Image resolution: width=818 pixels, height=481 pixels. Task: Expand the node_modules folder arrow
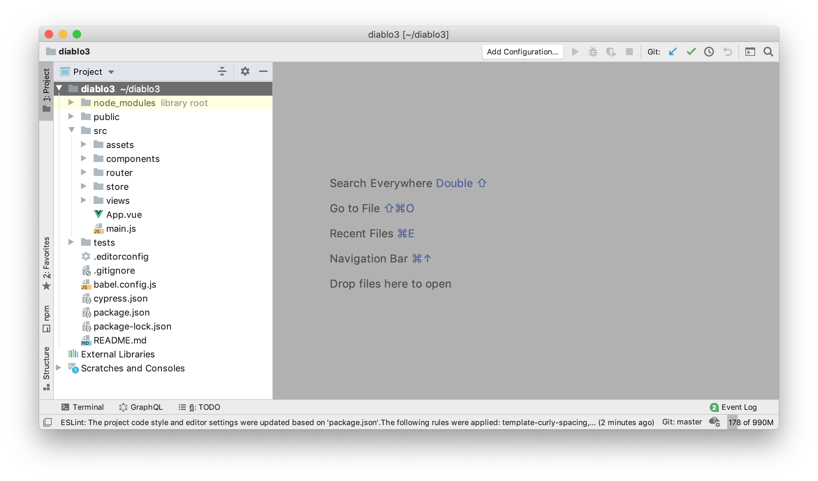(x=71, y=103)
